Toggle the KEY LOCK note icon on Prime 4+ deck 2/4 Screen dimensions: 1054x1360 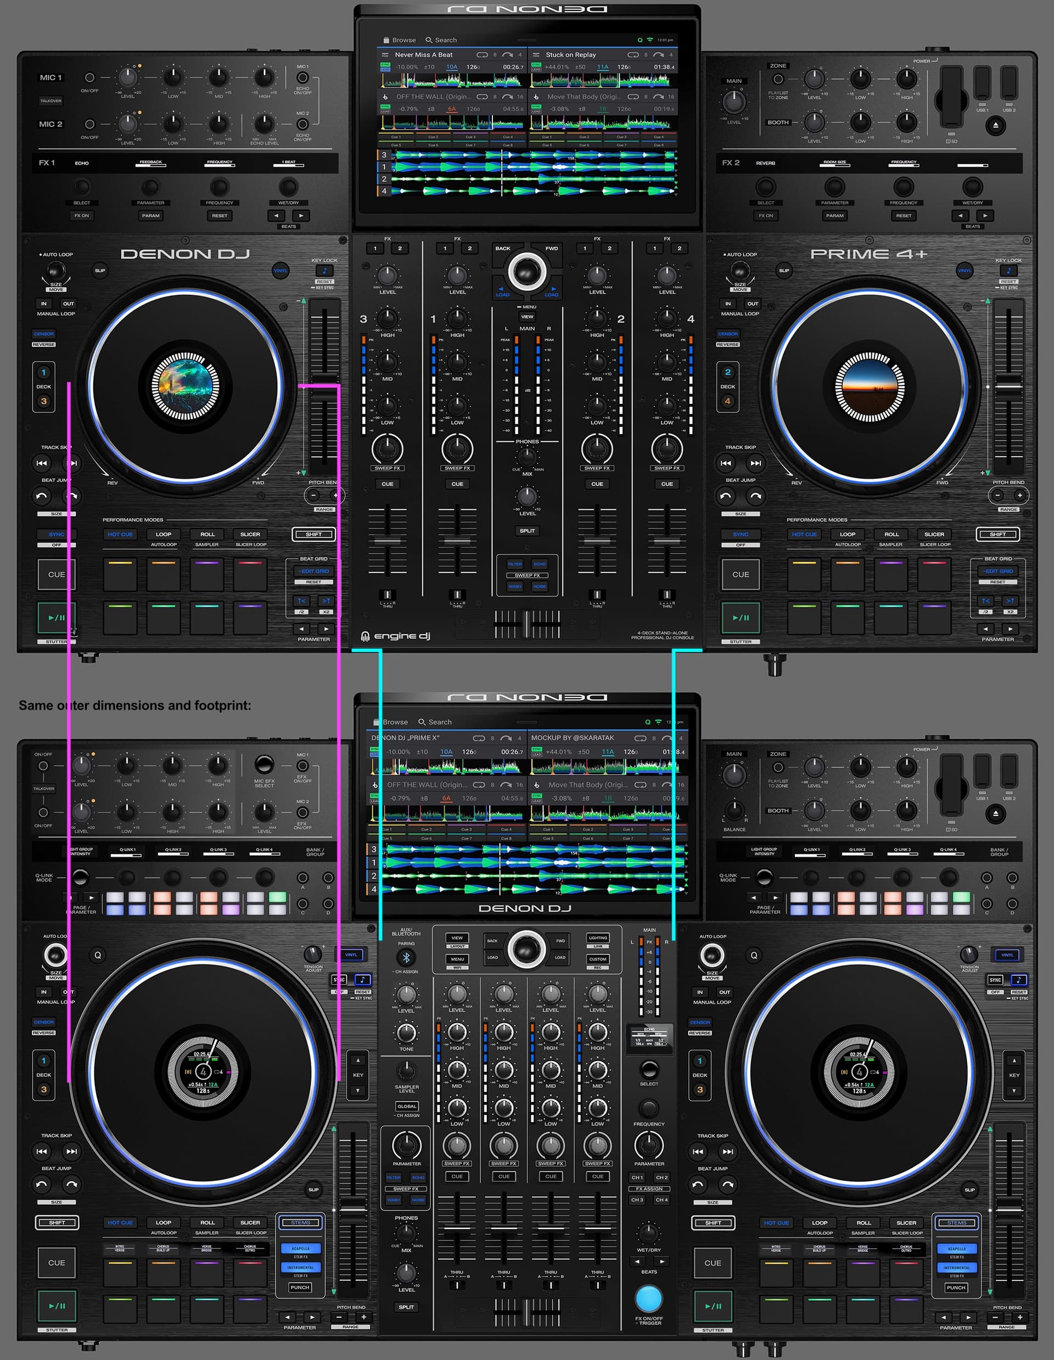click(1008, 270)
